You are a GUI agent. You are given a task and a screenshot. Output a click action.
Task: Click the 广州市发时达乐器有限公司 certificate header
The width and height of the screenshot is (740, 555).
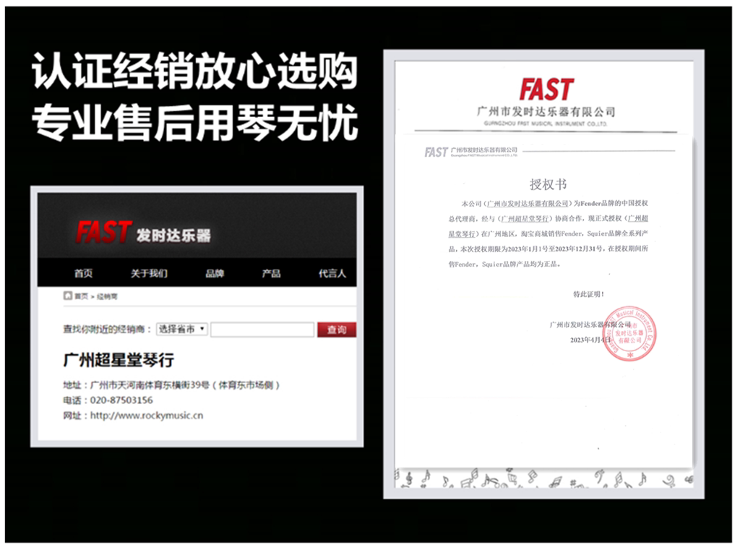click(546, 112)
